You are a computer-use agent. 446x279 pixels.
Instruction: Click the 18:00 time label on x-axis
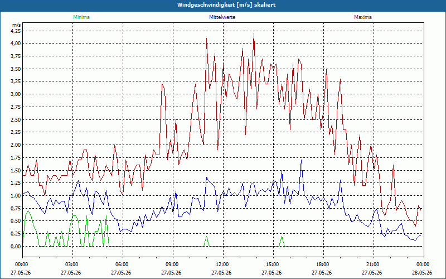click(323, 264)
